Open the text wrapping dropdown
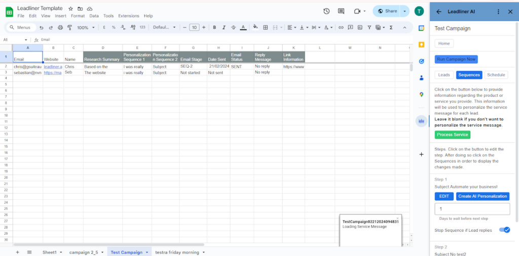Image resolution: width=519 pixels, height=256 pixels. coord(316,27)
